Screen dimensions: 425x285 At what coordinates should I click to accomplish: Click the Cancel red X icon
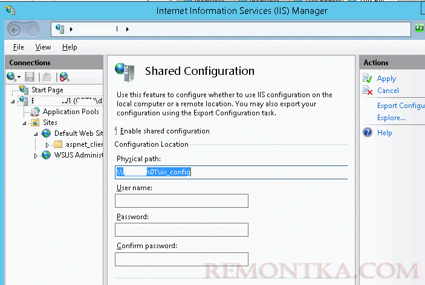pos(368,91)
